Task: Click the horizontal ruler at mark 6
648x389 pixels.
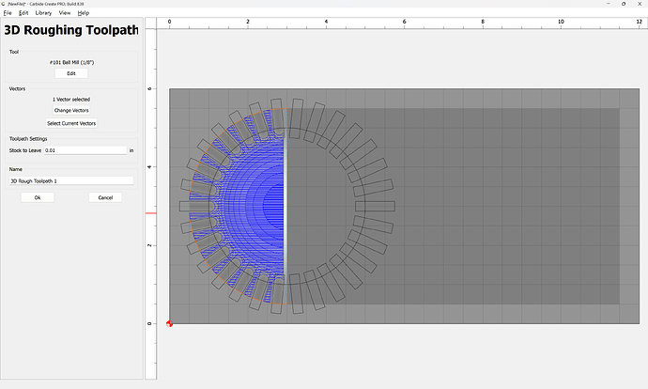Action: point(404,22)
